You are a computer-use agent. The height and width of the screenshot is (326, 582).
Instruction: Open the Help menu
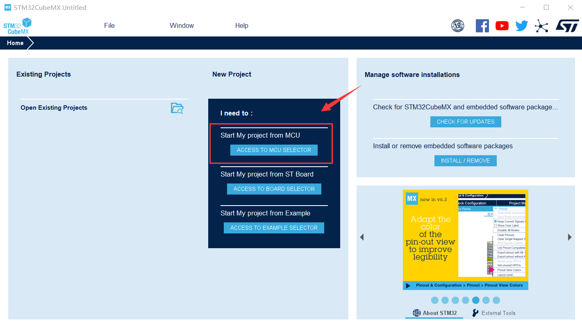coord(242,25)
